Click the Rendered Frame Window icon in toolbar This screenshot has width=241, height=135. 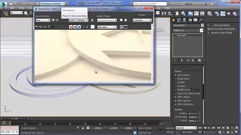(223, 13)
